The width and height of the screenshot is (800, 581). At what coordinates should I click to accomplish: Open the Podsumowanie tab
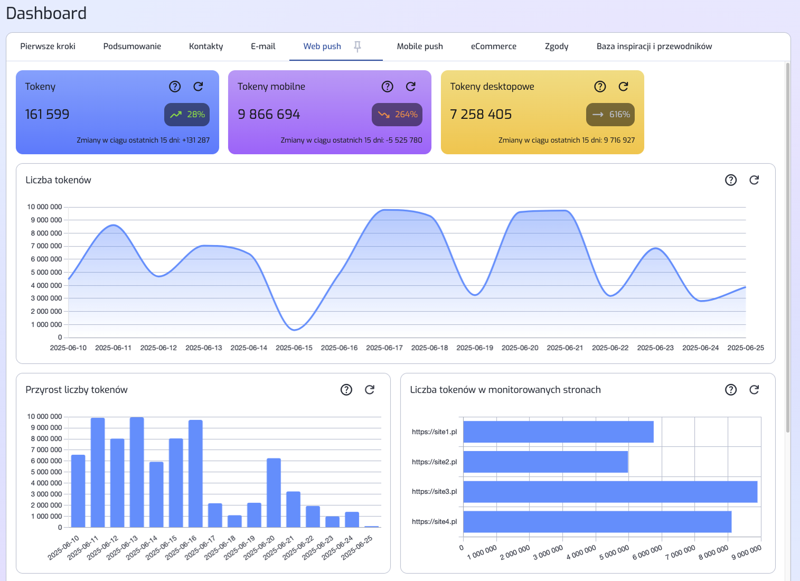tap(132, 46)
